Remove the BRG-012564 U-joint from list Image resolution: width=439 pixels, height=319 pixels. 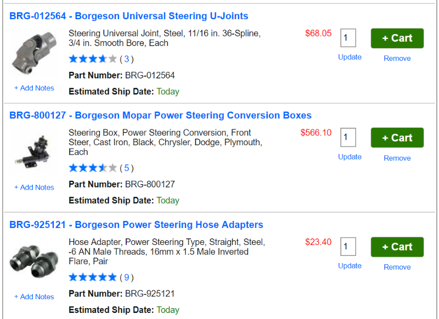click(x=397, y=58)
